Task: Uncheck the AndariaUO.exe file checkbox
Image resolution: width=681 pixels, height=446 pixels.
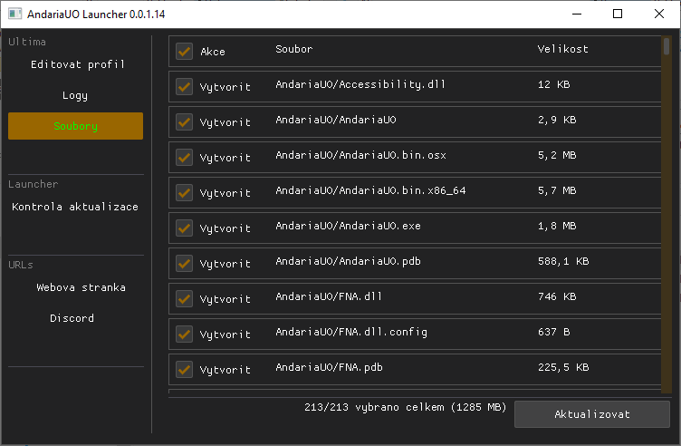Action: tap(184, 228)
